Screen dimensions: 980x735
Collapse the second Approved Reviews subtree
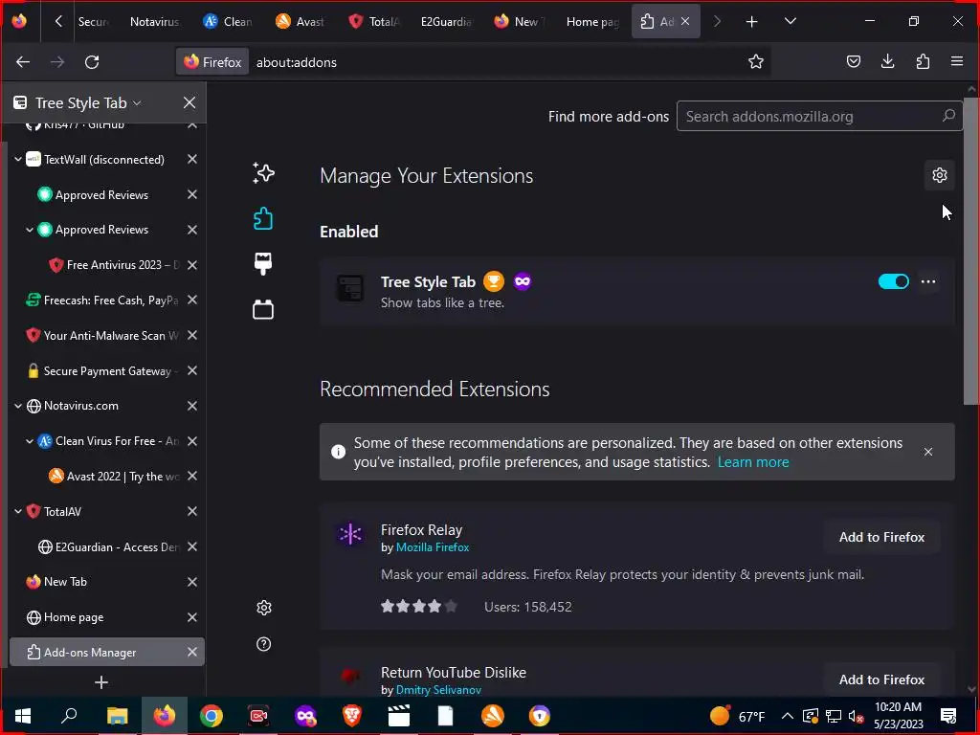(30, 230)
